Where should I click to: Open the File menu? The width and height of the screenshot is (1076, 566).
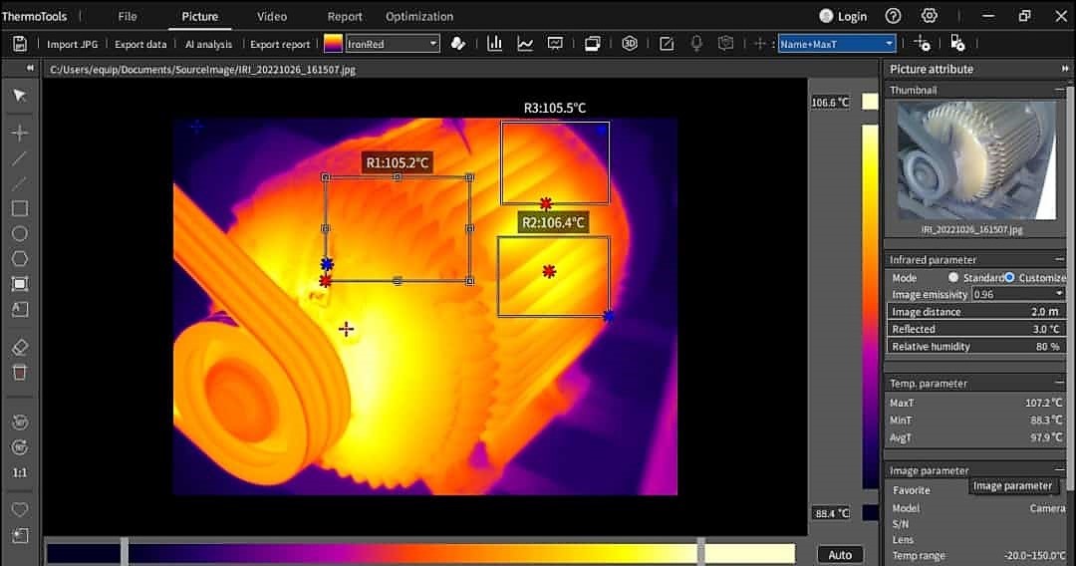pos(128,16)
